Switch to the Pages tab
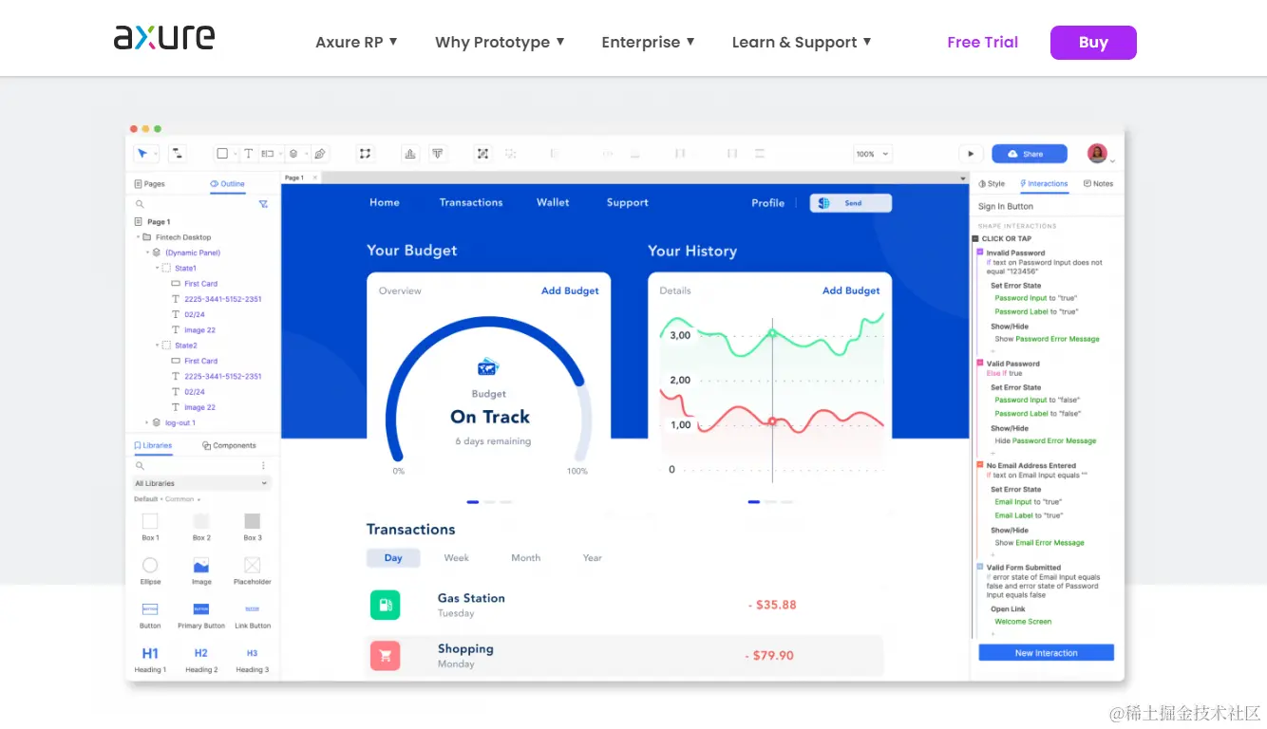The image size is (1267, 729). tap(150, 184)
